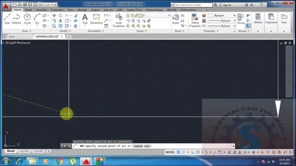Select the Line tool
Viewport: 296px width, 166px height.
click(7, 19)
